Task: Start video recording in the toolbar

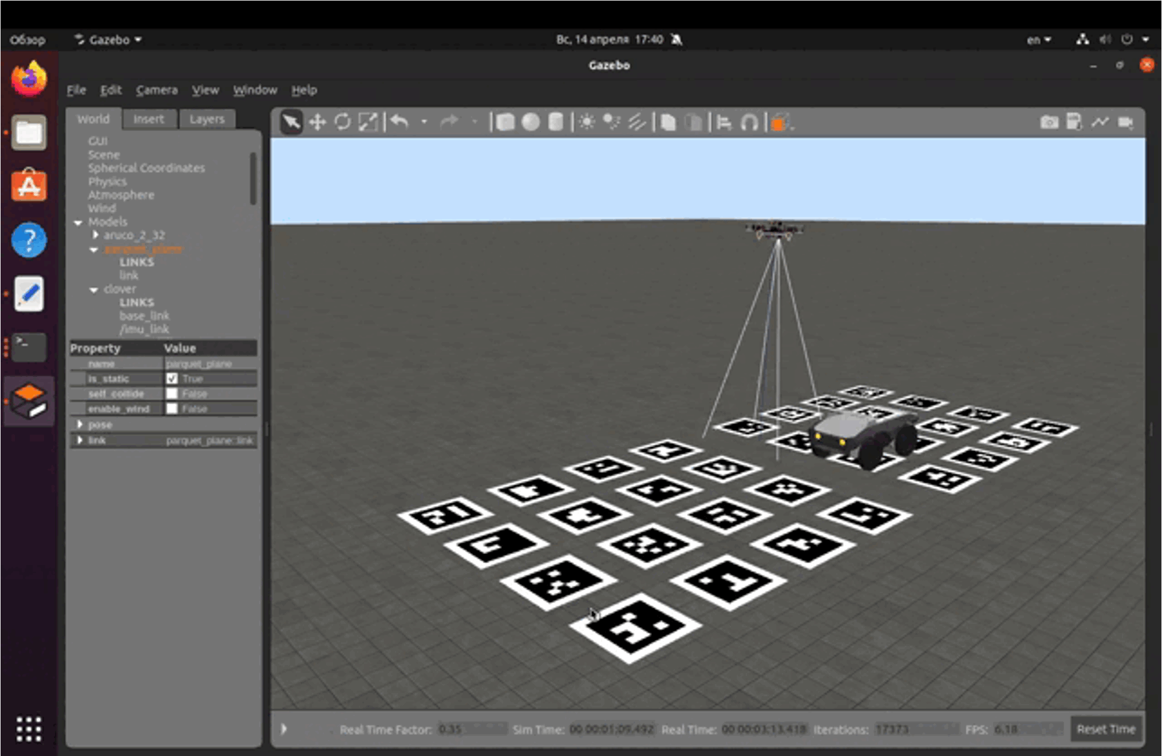Action: [x=1125, y=122]
